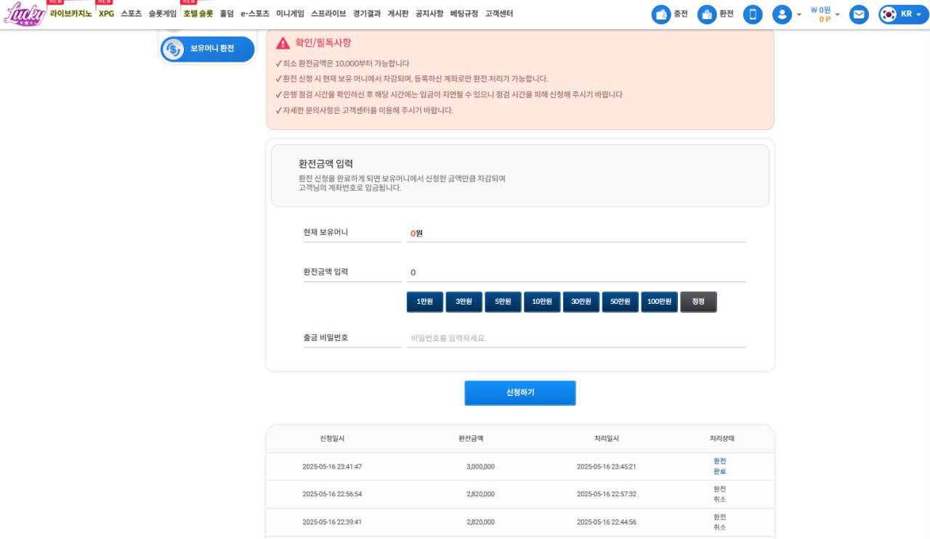Click the Korean flag icon
Image resolution: width=930 pixels, height=539 pixels.
[x=888, y=15]
